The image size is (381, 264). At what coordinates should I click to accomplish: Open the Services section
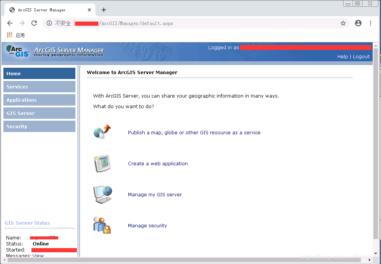(x=39, y=87)
